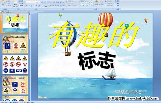Expand the Select dropdown in Editing group
This screenshot has height=103, width=161.
click(x=118, y=6)
